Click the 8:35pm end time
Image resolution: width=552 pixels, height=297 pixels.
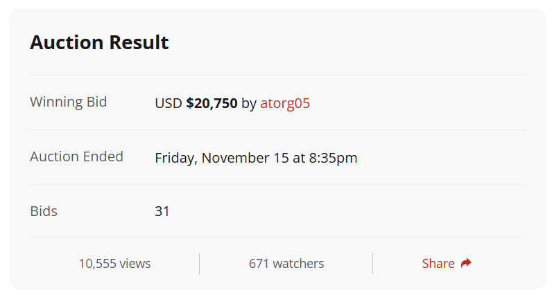(x=333, y=158)
